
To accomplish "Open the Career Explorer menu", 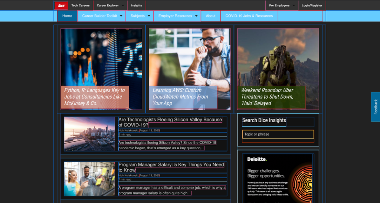I will point(108,5).
